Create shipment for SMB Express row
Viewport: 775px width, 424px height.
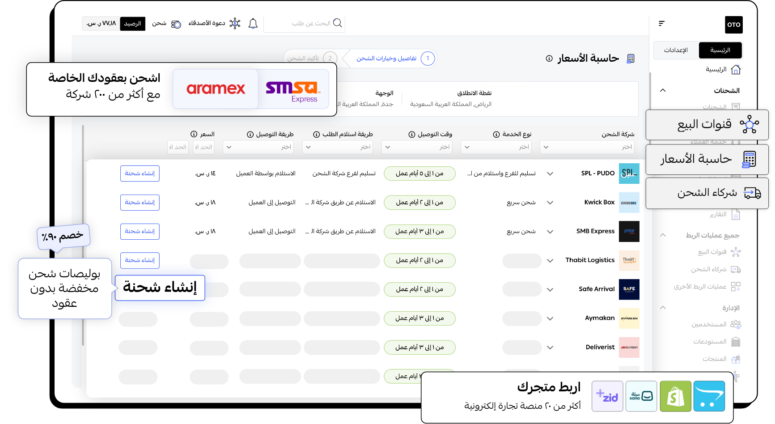point(140,231)
